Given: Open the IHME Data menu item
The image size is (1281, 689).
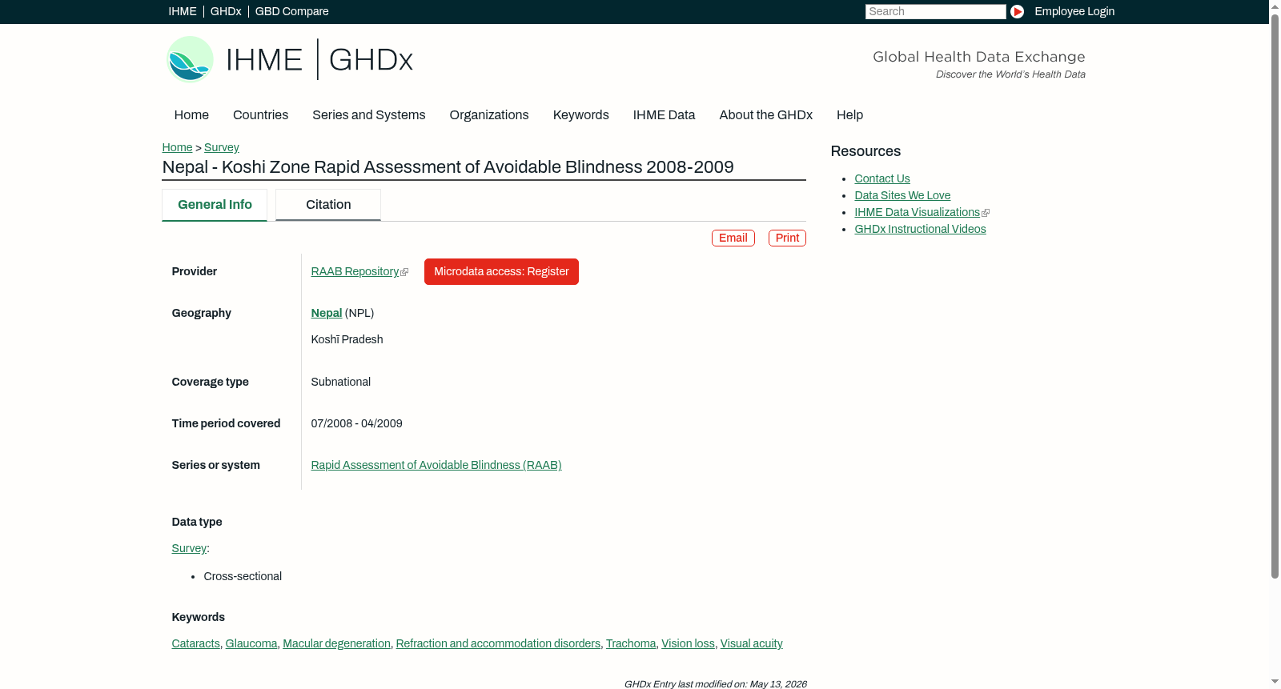Looking at the screenshot, I should 665,115.
